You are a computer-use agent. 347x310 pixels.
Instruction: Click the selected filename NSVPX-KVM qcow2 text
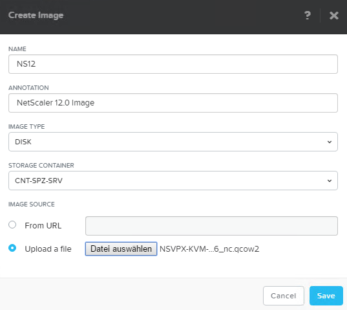pyautogui.click(x=209, y=249)
